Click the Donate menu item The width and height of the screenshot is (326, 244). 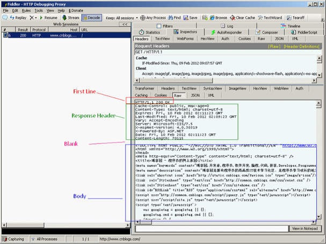(x=76, y=10)
